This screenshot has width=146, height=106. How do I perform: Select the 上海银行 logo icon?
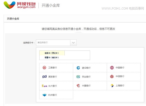click(112, 86)
